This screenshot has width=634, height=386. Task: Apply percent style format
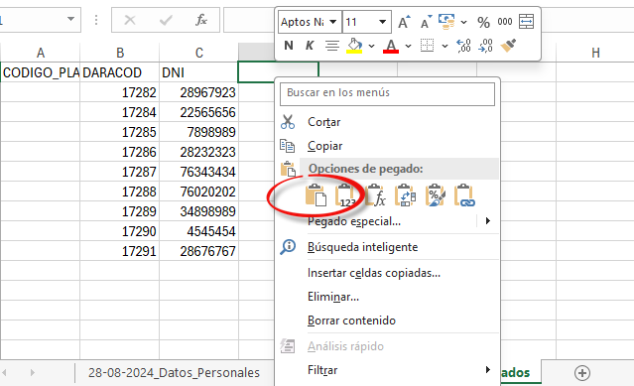[483, 22]
